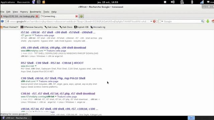Open the URL bar history dropdown arrow
This screenshot has width=214, height=120.
[x=151, y=21]
